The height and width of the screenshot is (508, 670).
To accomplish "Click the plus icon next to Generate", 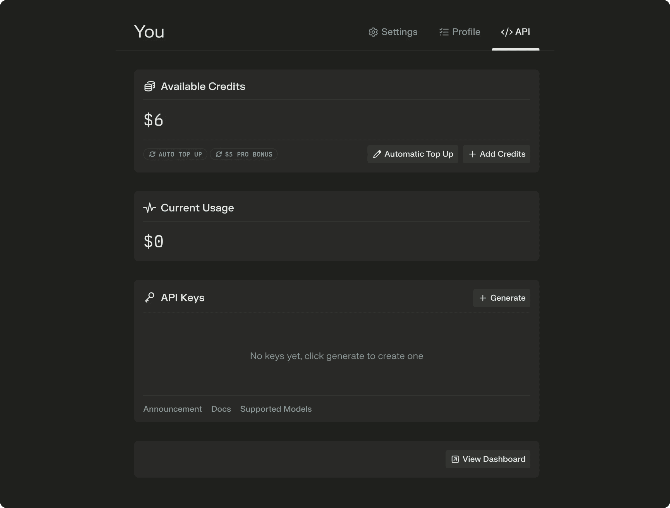I will pos(483,298).
